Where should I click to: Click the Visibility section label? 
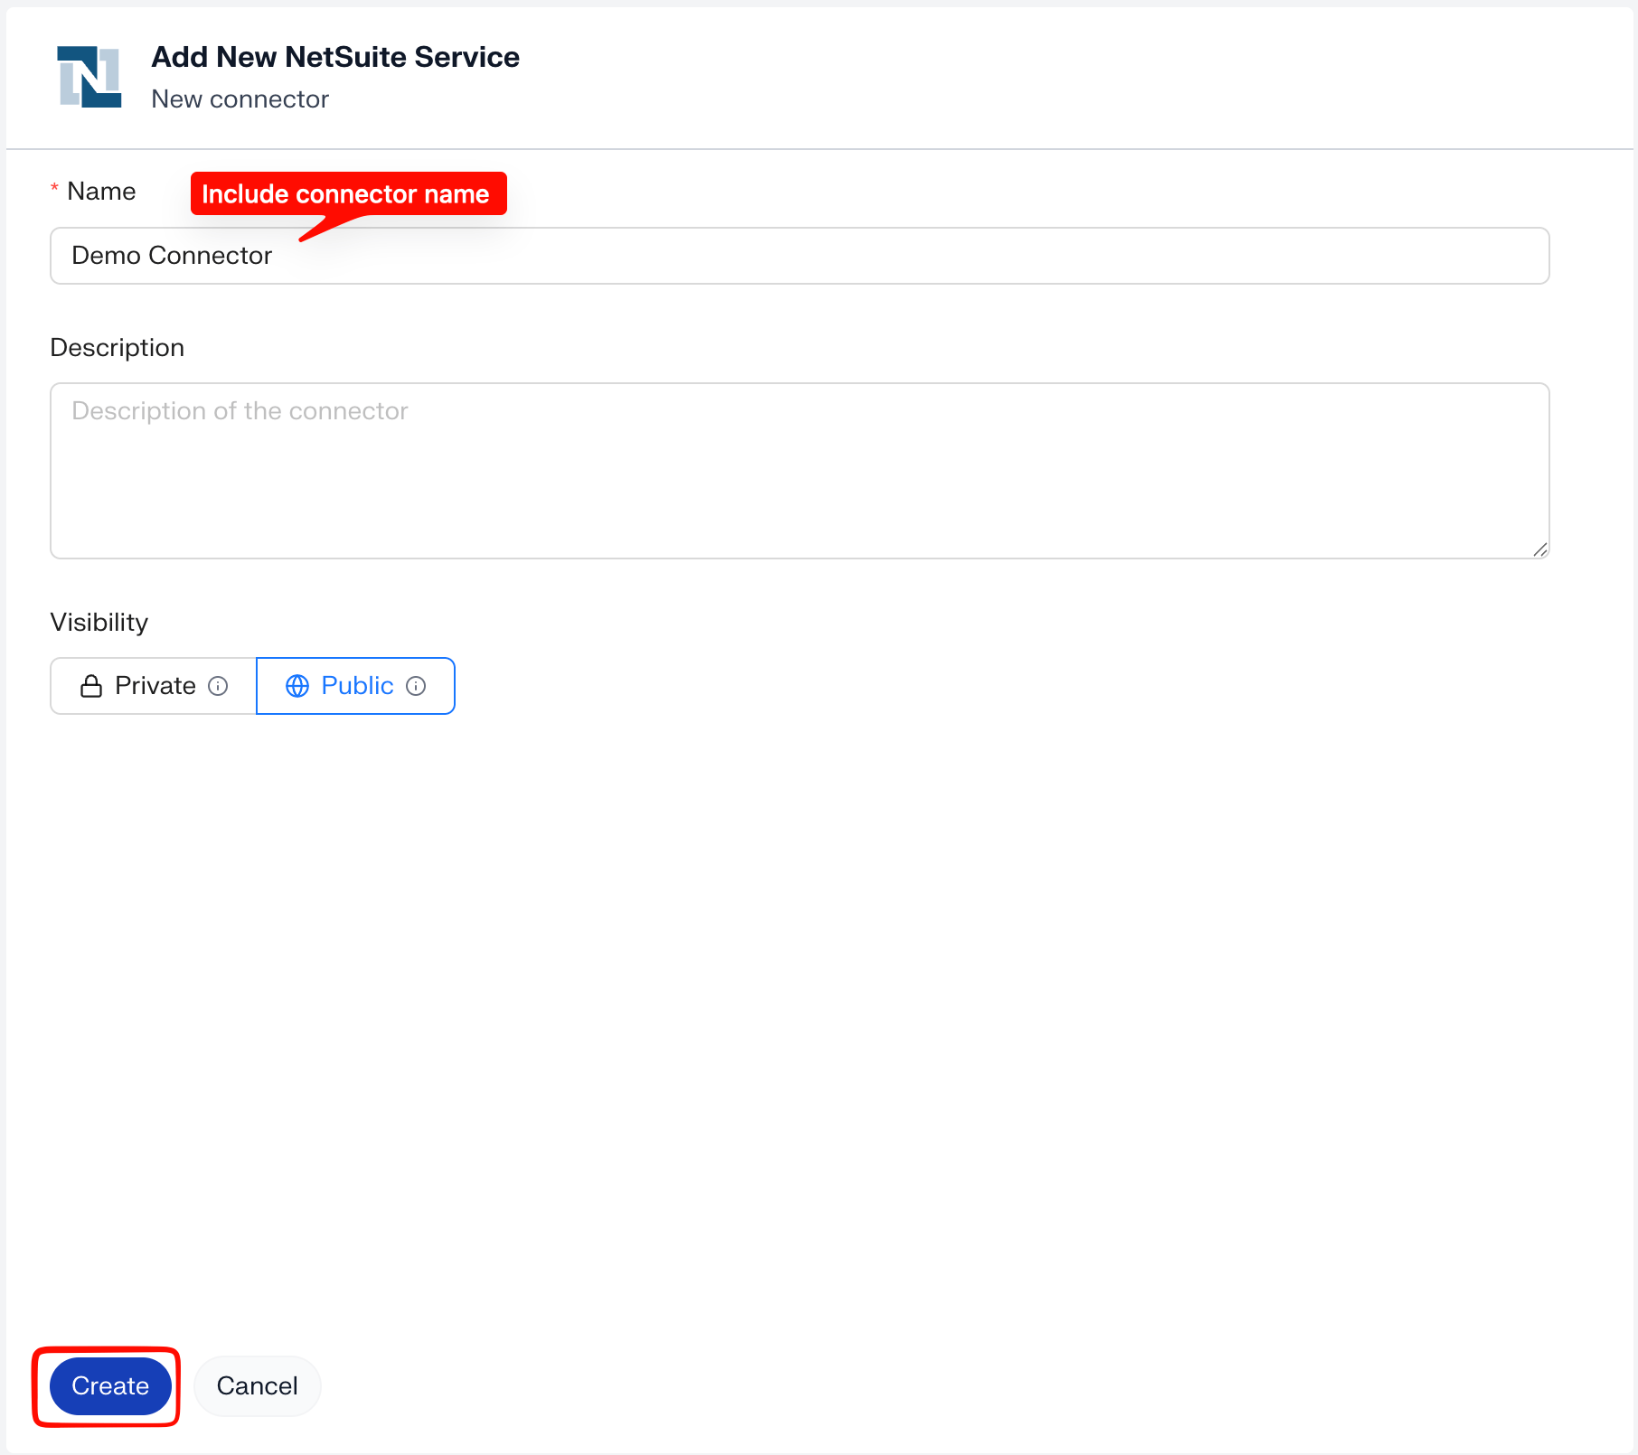[x=99, y=623]
